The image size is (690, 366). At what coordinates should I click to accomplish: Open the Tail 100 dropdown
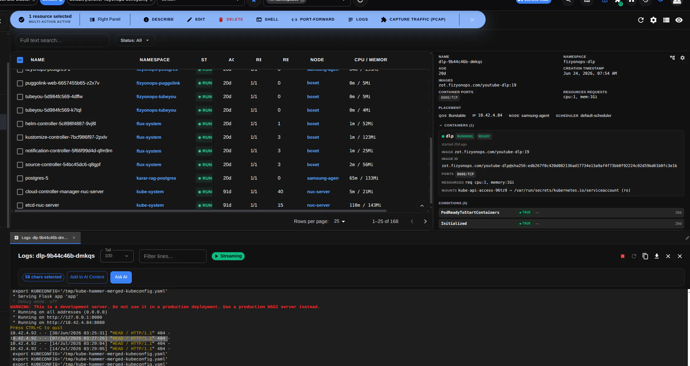click(x=117, y=256)
